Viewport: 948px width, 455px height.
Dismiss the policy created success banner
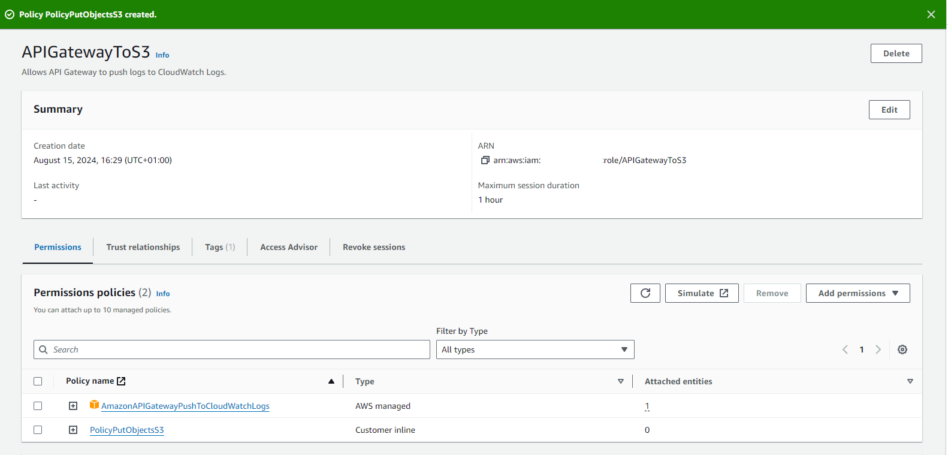(931, 14)
